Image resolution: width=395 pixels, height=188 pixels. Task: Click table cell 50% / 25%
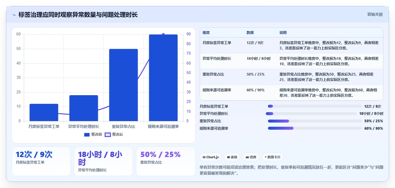255,74
